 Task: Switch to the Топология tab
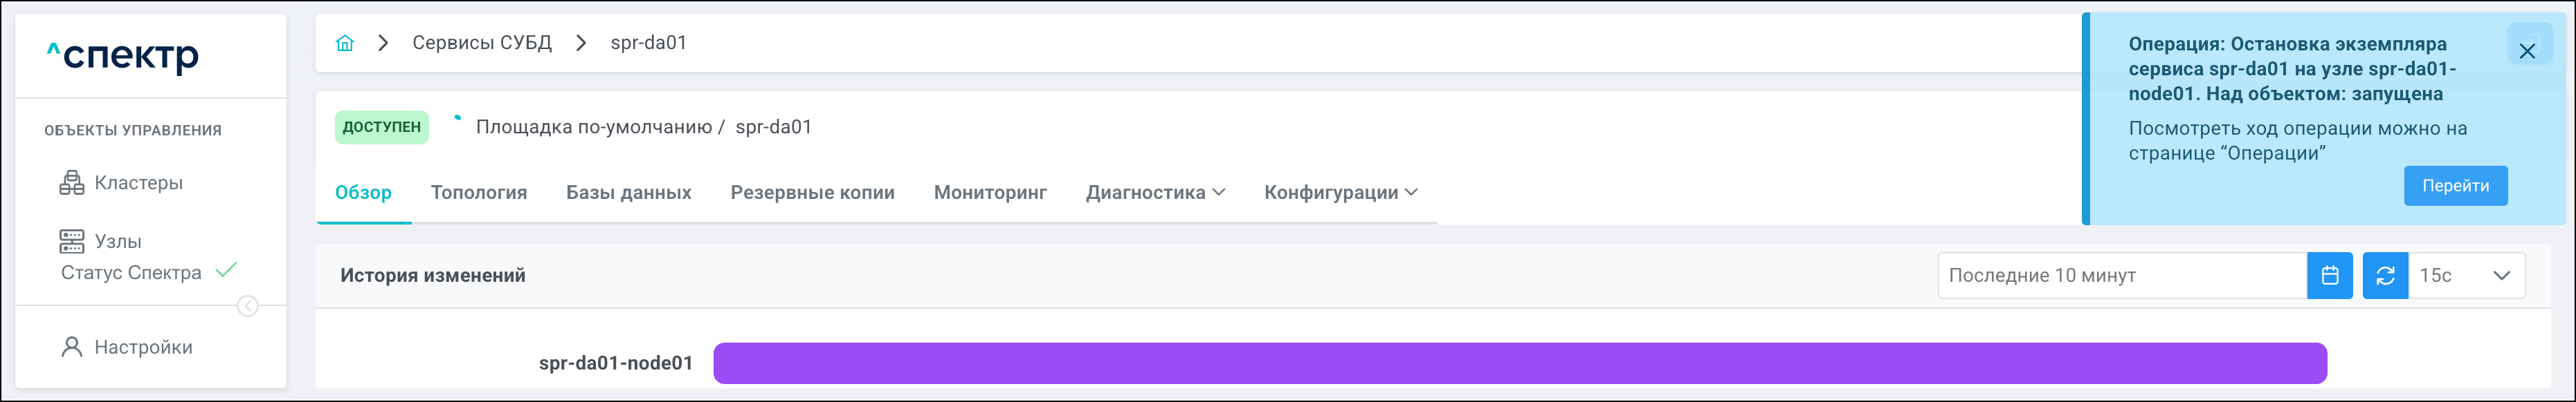point(479,193)
